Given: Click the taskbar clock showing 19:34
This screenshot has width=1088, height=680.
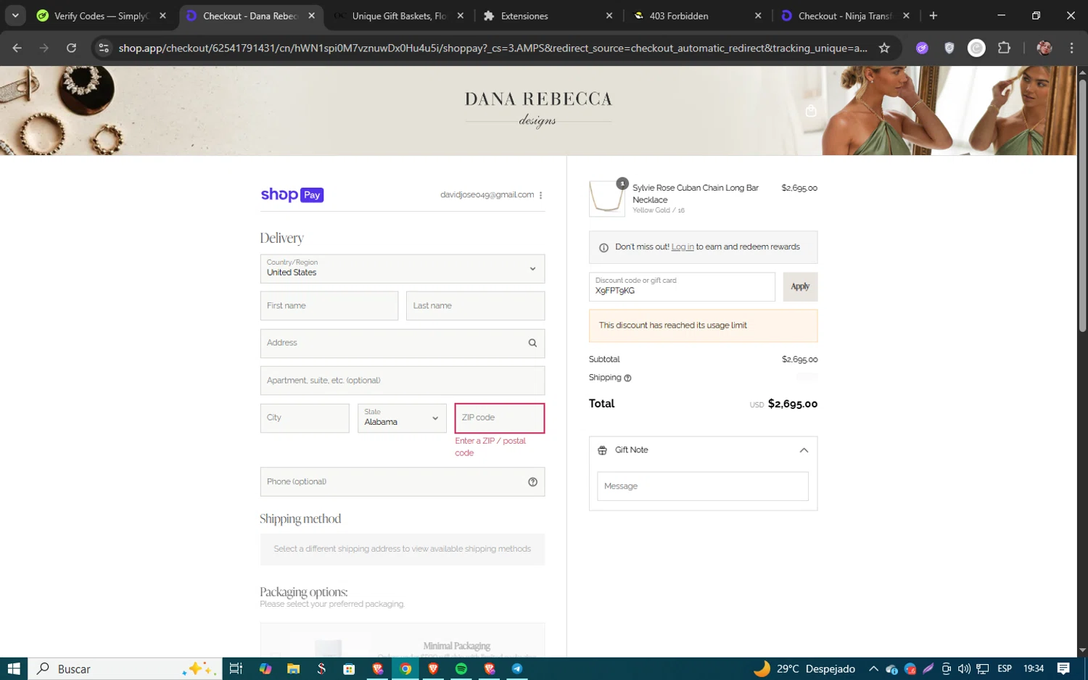Looking at the screenshot, I should point(1034,668).
